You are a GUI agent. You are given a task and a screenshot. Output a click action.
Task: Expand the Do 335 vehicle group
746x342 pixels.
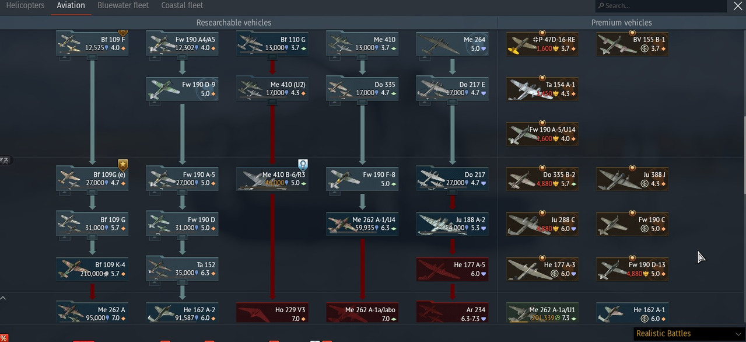(362, 102)
